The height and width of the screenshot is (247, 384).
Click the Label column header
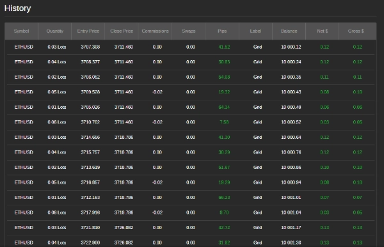[x=255, y=31]
